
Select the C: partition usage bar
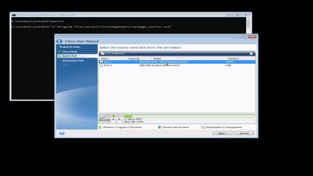pos(189,116)
